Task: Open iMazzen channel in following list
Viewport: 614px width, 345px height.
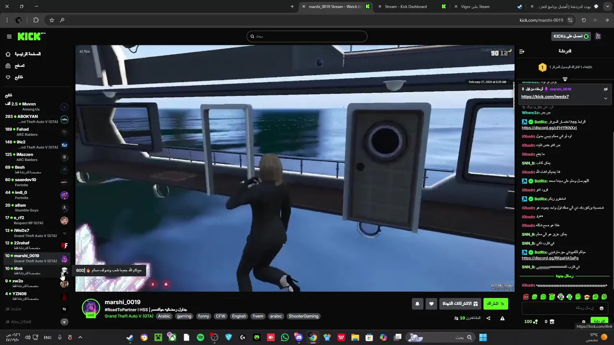Action: pos(36,157)
